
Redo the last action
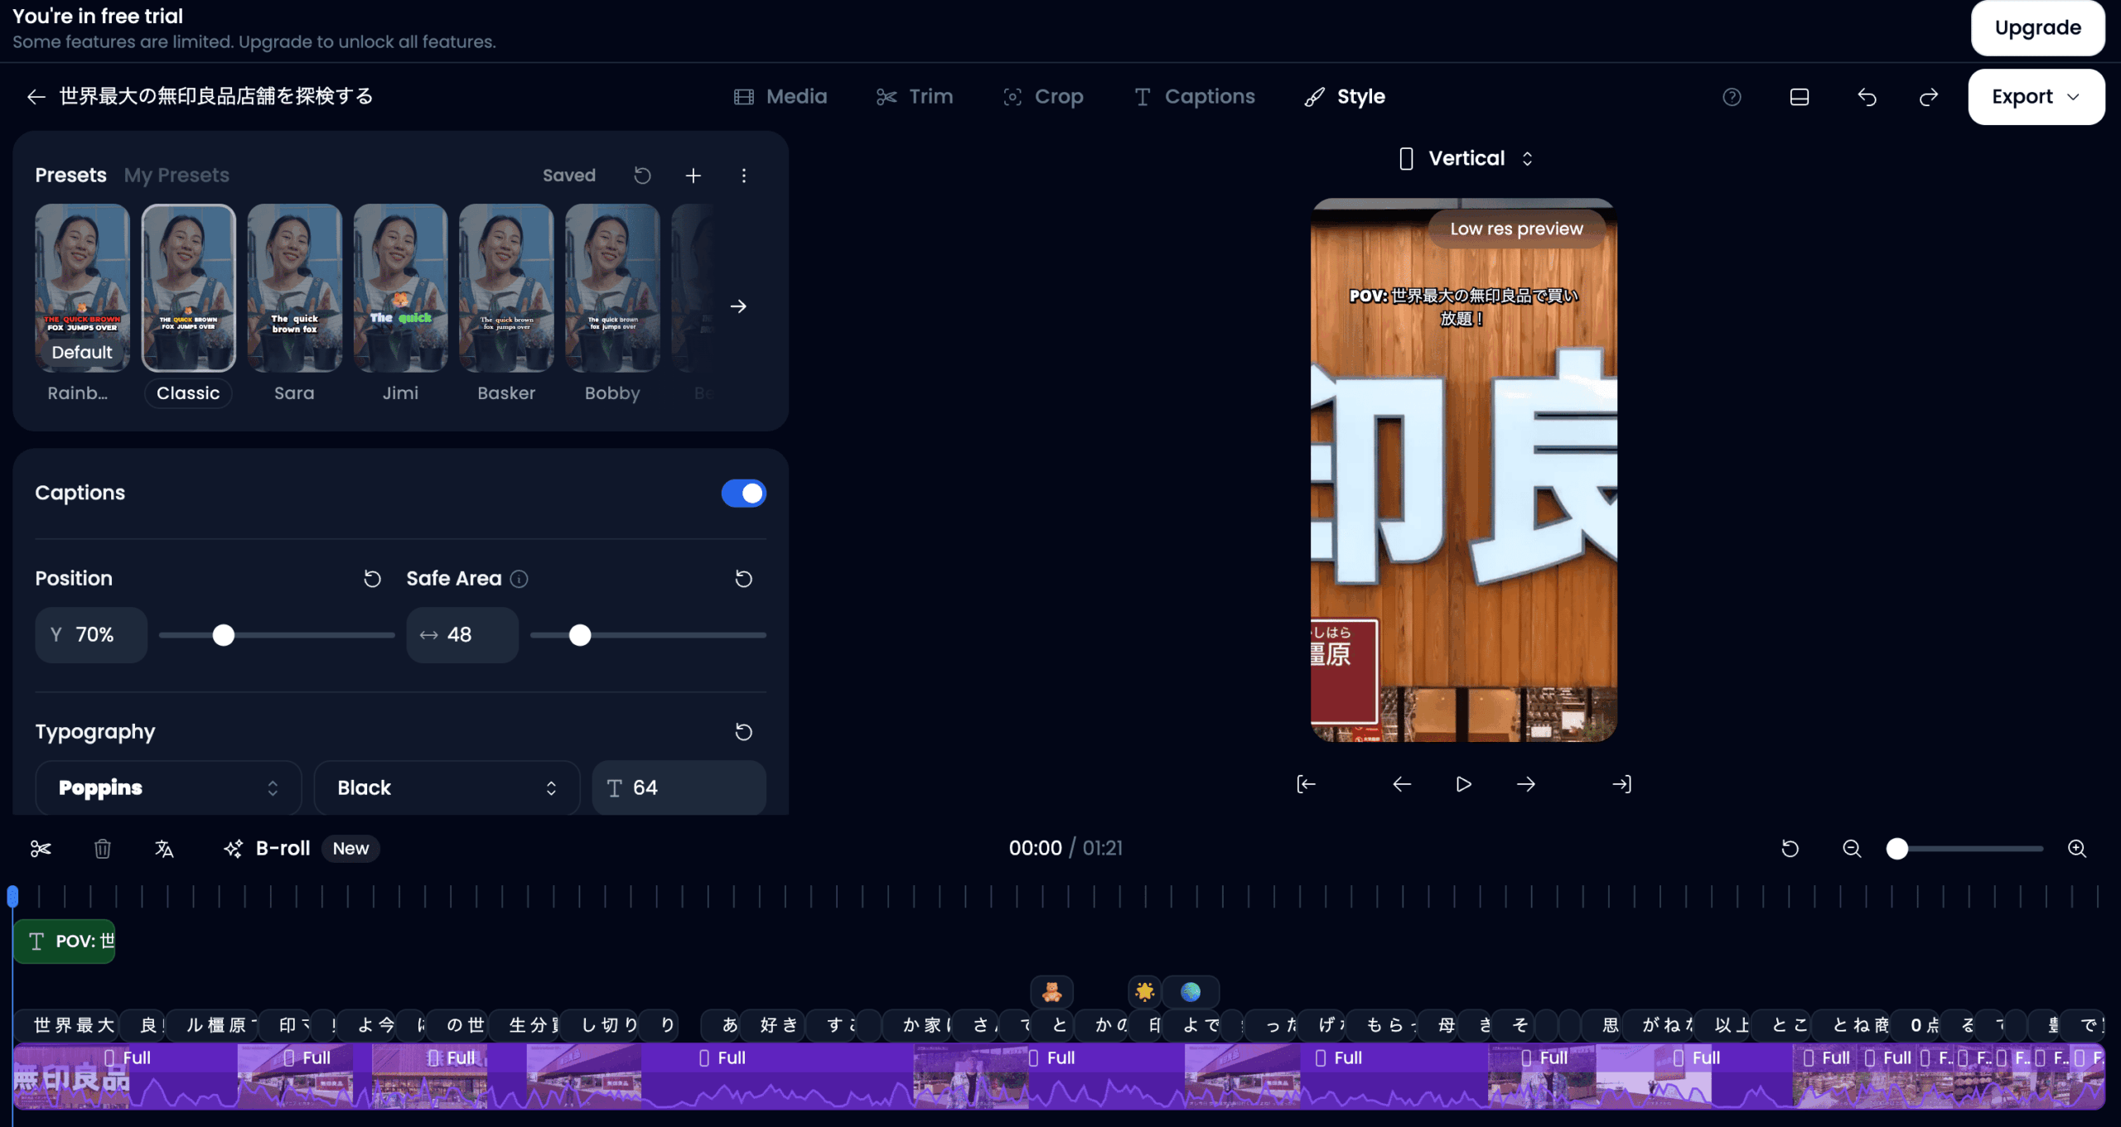tap(1929, 97)
